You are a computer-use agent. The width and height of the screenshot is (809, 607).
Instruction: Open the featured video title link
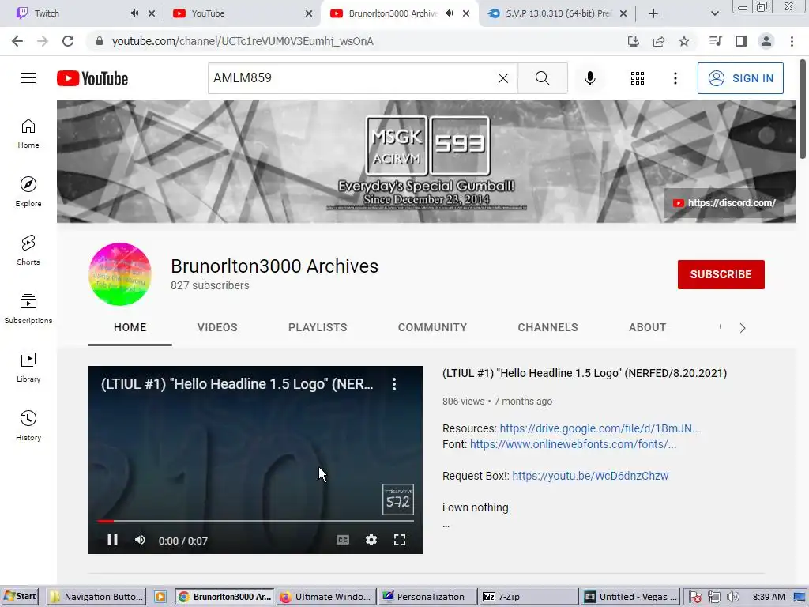point(585,373)
